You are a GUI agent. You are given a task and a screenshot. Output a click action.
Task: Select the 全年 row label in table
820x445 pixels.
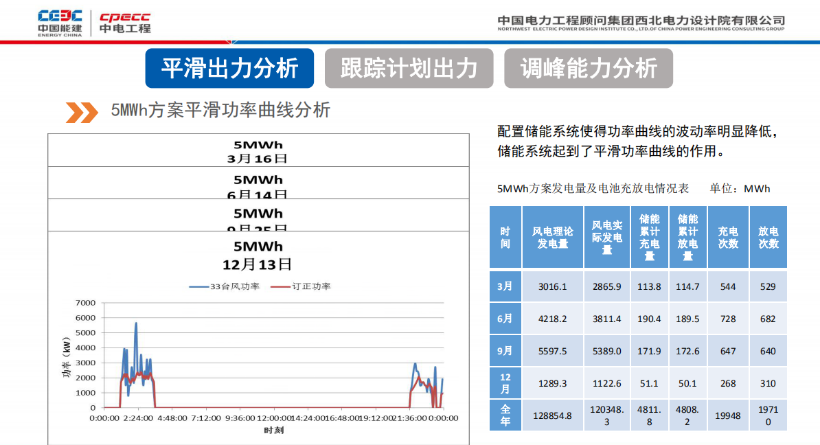pyautogui.click(x=505, y=415)
